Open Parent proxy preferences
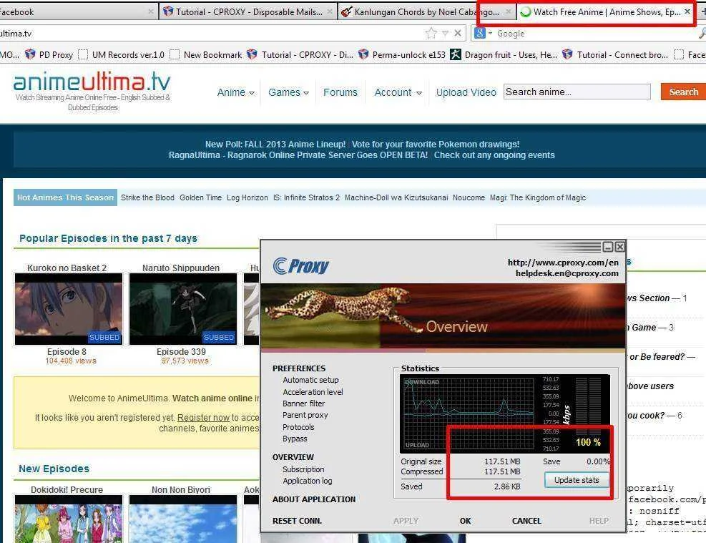This screenshot has width=706, height=543. (x=305, y=415)
